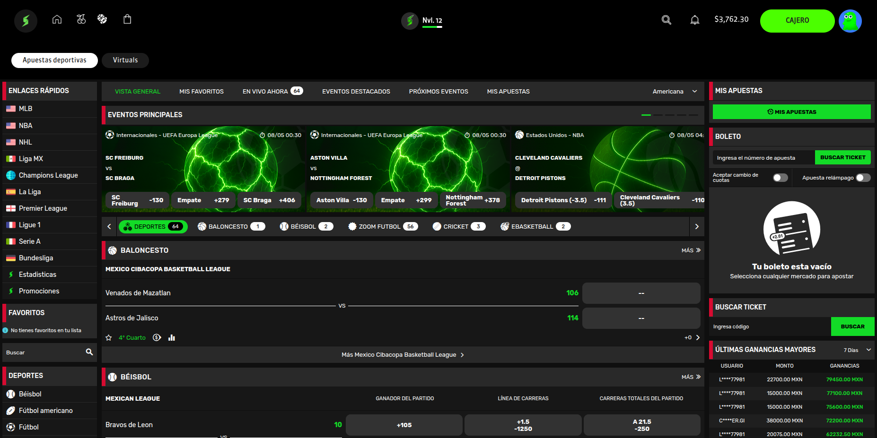877x438 pixels.
Task: Open Vista General tab
Action: click(138, 91)
